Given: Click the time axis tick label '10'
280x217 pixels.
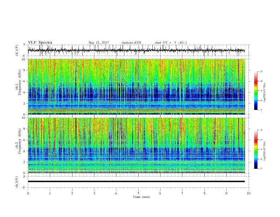Looking at the screenshot, I should pyautogui.click(x=249, y=193).
